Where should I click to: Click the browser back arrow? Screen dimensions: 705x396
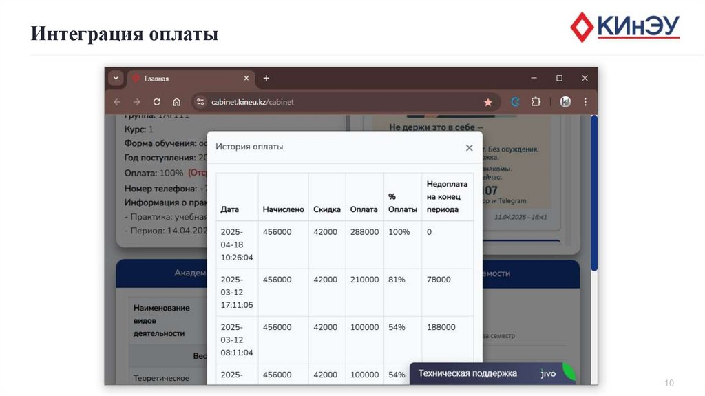pyautogui.click(x=117, y=102)
